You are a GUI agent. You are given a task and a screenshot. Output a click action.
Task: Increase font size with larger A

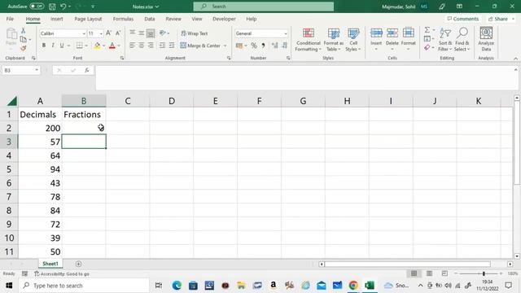click(108, 33)
